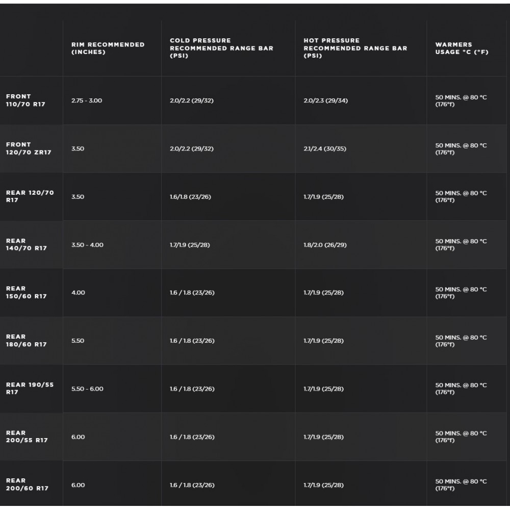Viewport: 510px width, 510px height.
Task: Click hot pressure 2.1/2.4 (30/35) cell
Action: 325,148
